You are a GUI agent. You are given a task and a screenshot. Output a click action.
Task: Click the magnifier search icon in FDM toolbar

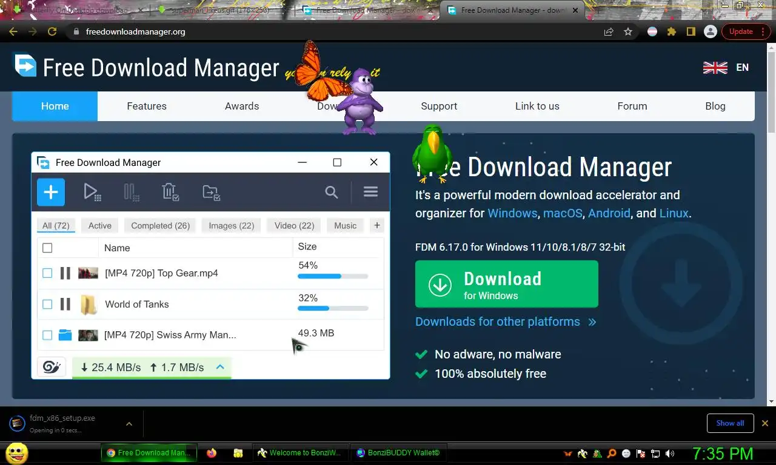(x=331, y=192)
